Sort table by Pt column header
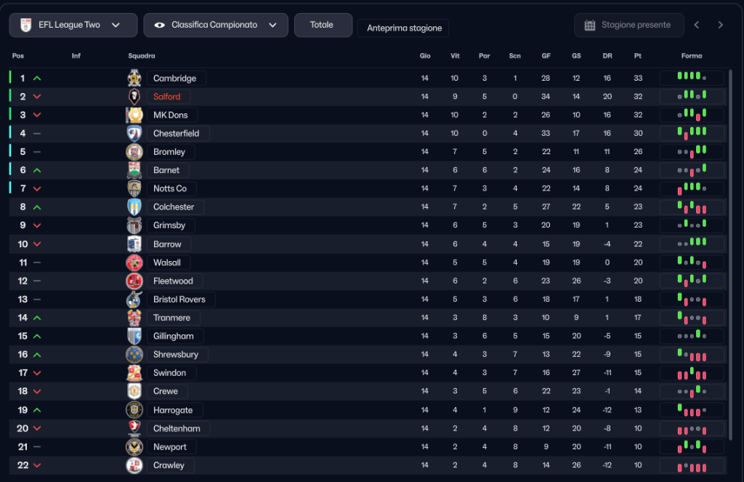This screenshot has height=482, width=744. pos(637,56)
